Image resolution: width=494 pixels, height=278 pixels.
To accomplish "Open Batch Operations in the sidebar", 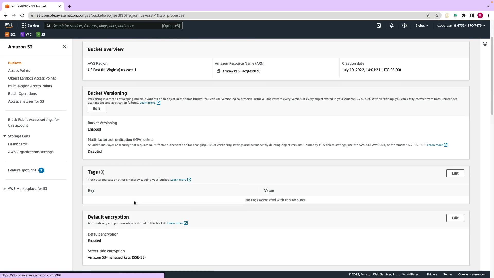I will [22, 94].
